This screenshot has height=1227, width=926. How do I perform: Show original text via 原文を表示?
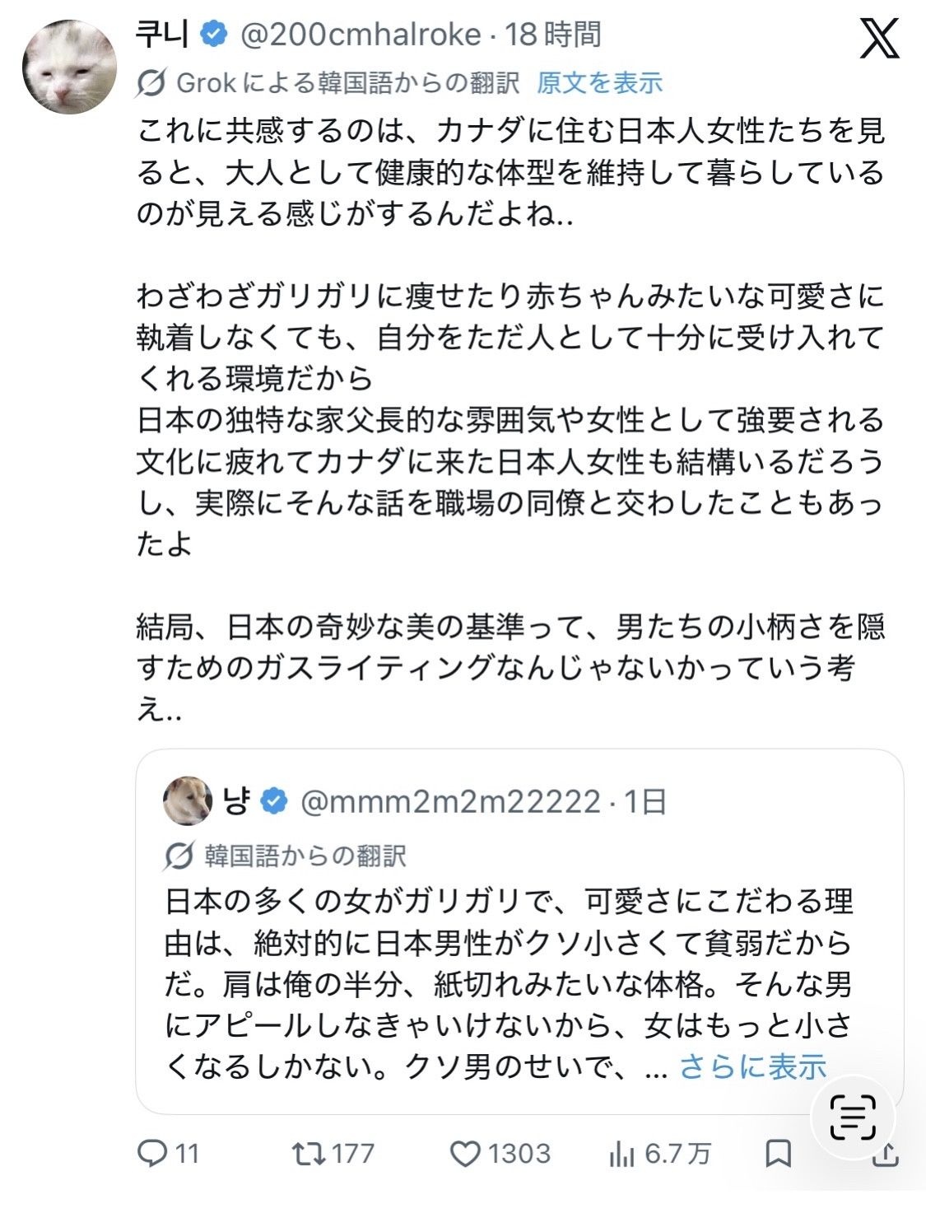tap(599, 82)
